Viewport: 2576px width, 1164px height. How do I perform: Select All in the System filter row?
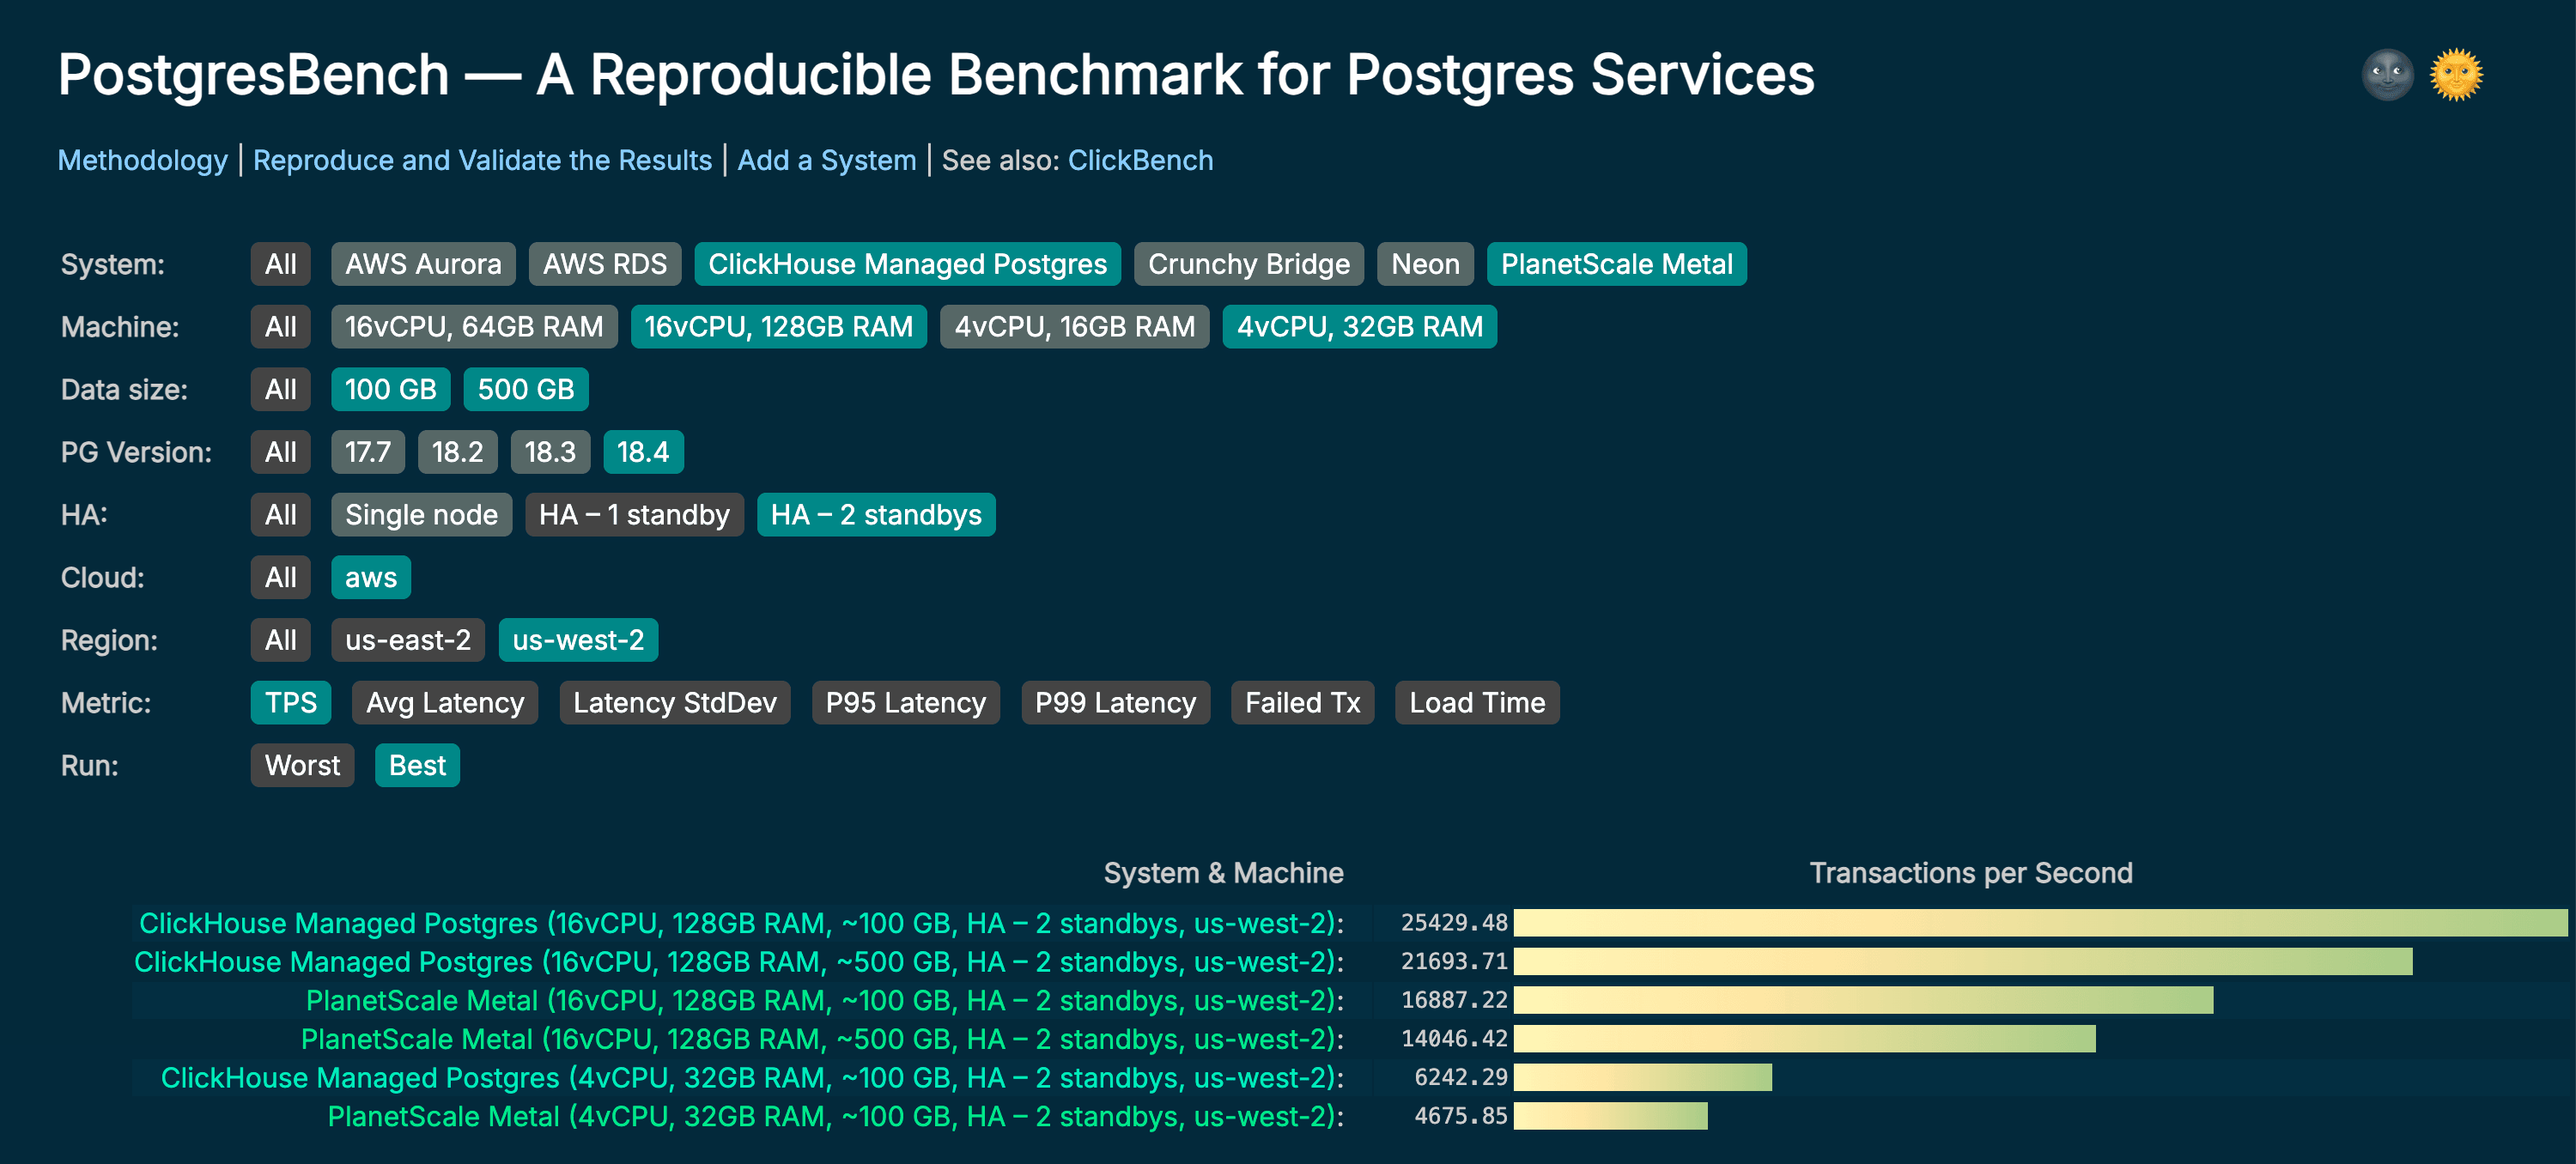(x=281, y=264)
